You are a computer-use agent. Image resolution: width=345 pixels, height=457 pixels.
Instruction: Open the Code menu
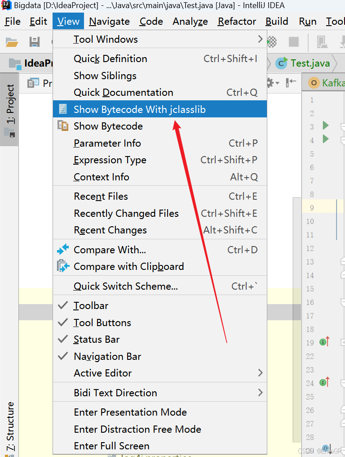click(151, 21)
